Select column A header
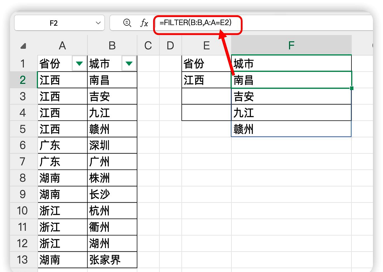 [63, 45]
